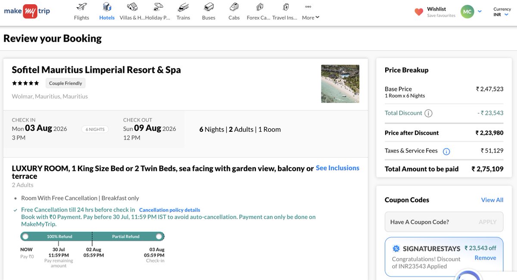Click the check-in end timeline marker
The height and width of the screenshot is (280, 517).
[159, 236]
